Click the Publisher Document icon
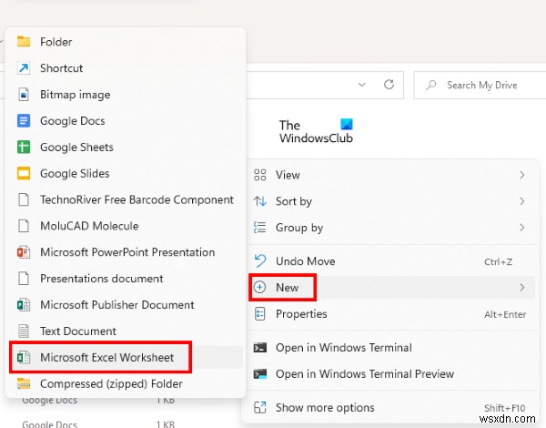Screen dimensions: 546x428 pos(24,305)
